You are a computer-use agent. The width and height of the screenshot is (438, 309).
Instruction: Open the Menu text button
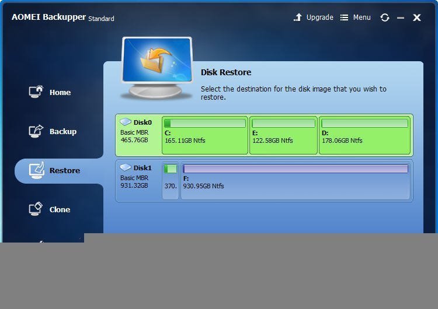click(x=361, y=17)
